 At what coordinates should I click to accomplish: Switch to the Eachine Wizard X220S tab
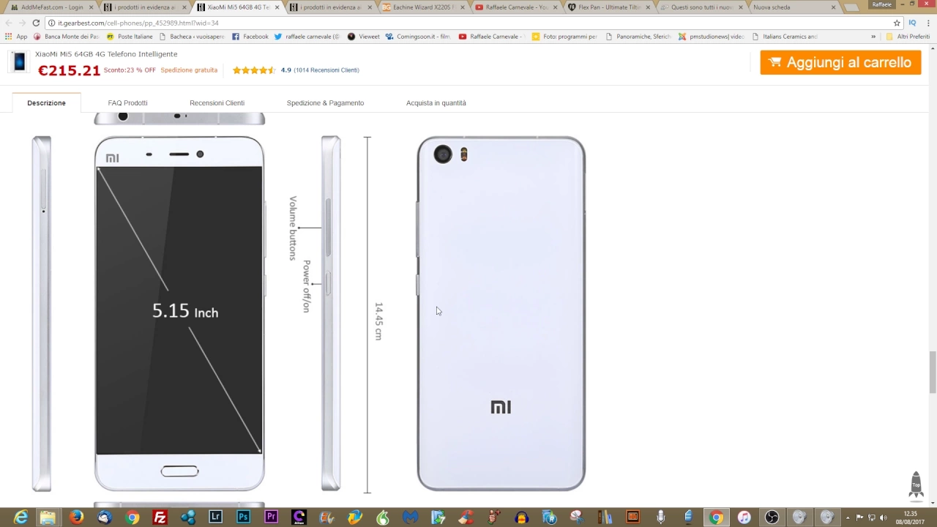[x=423, y=7]
